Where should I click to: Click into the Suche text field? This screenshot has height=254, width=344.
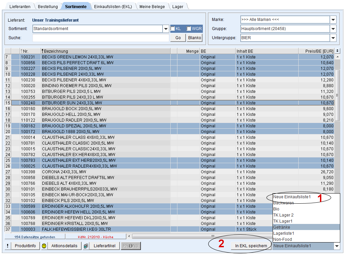[x=101, y=38]
